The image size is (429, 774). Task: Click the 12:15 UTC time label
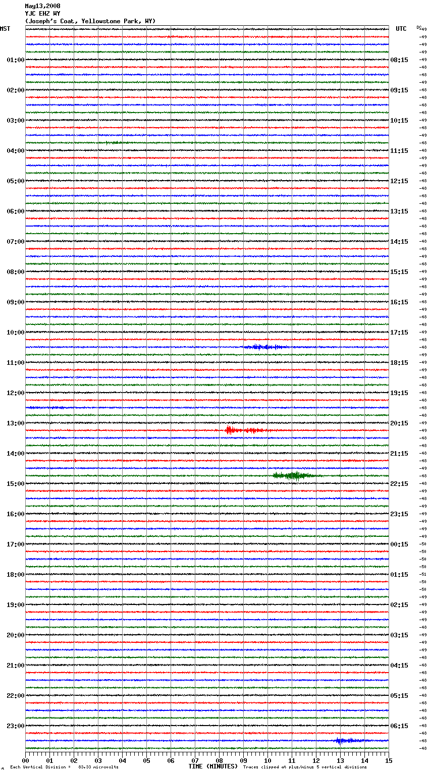399,181
